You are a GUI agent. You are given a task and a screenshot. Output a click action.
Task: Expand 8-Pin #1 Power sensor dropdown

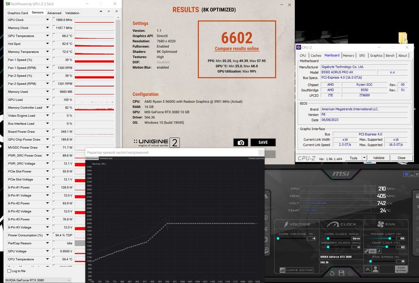tap(47, 187)
